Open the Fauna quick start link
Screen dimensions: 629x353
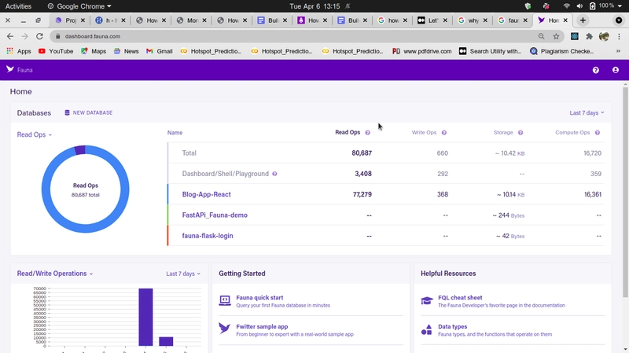(259, 298)
